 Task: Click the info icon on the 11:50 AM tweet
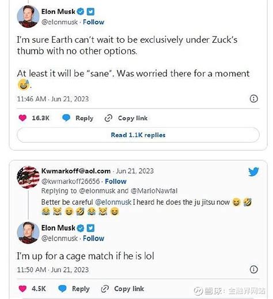point(253,270)
